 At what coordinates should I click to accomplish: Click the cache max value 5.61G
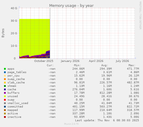click(135, 89)
